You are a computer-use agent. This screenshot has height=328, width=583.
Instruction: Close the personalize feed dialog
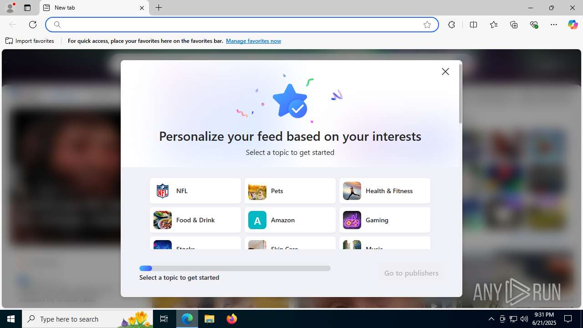(x=445, y=72)
